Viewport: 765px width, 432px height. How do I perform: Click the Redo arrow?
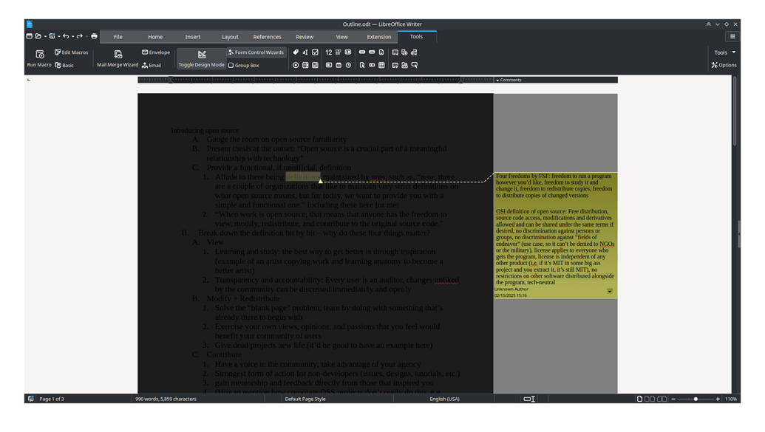(80, 36)
